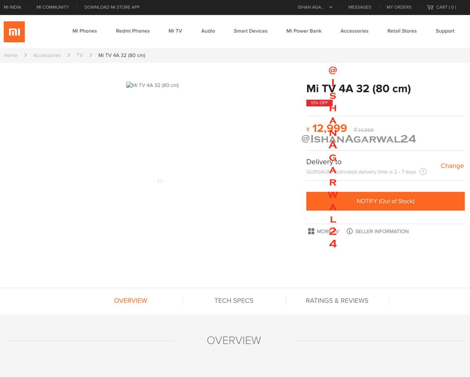Open the Mi India link

coord(13,7)
